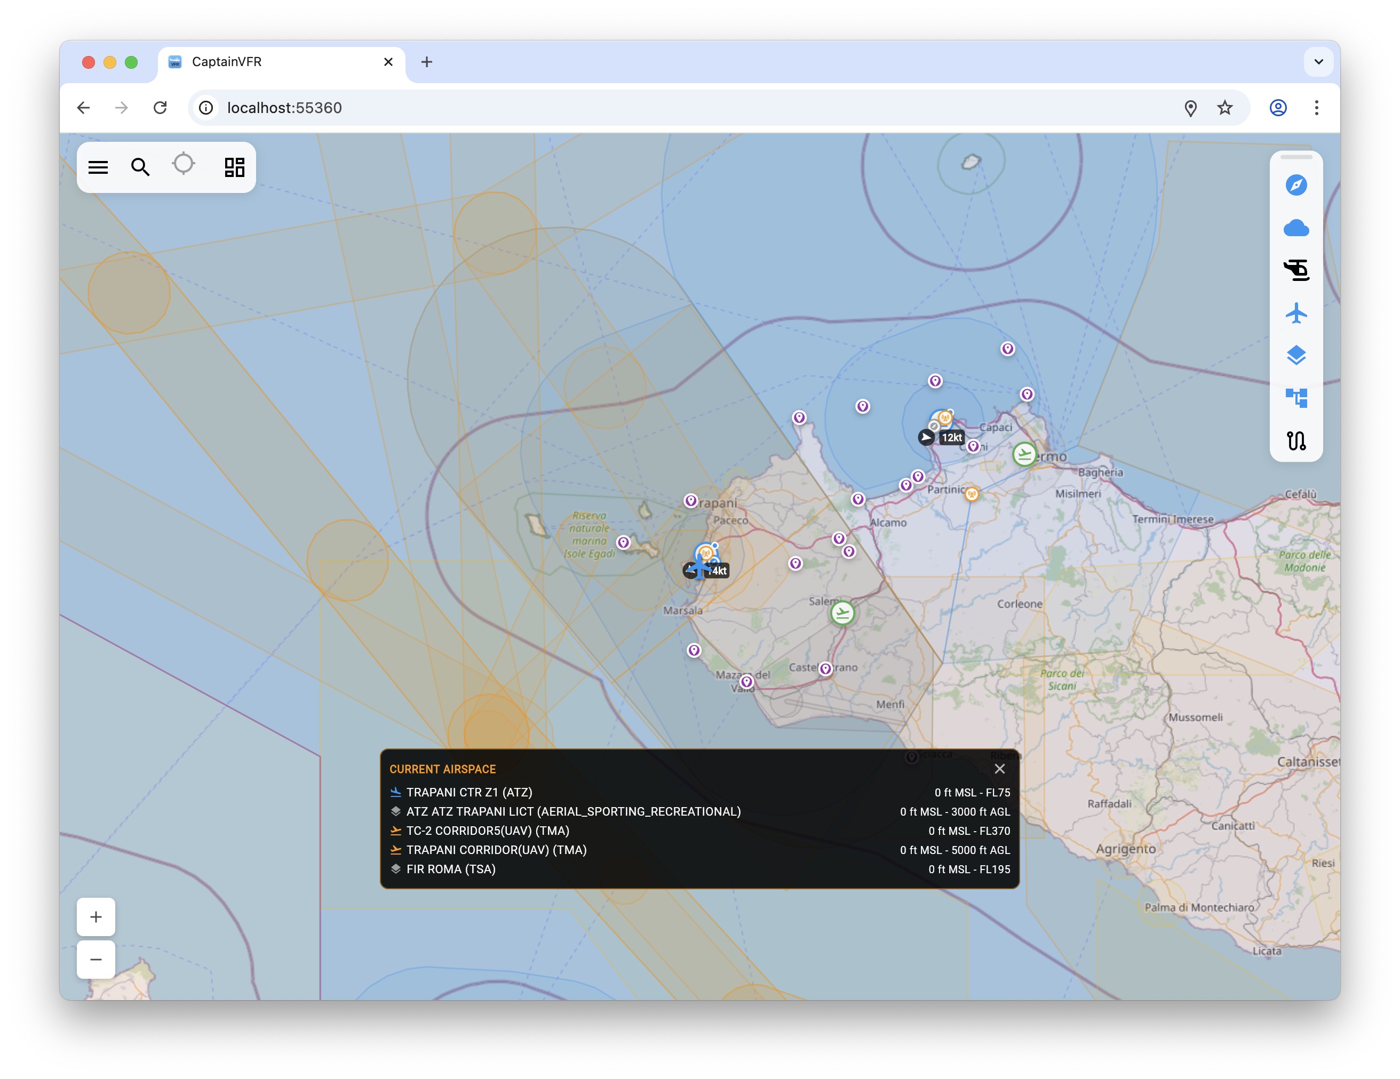Click the purple waypoint pin near Trapani
Viewport: 1400px width, 1079px height.
click(x=690, y=501)
